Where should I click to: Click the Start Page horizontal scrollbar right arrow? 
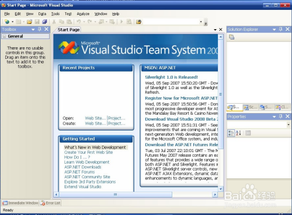click(215, 194)
